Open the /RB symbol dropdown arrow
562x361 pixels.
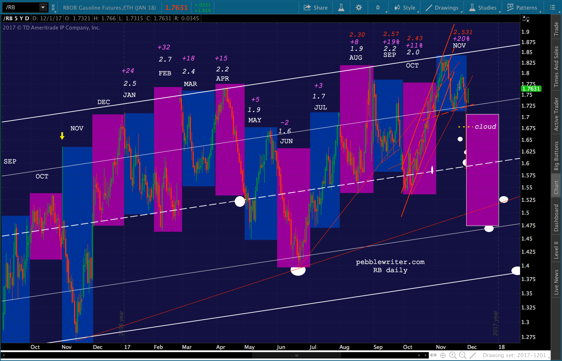click(x=43, y=7)
